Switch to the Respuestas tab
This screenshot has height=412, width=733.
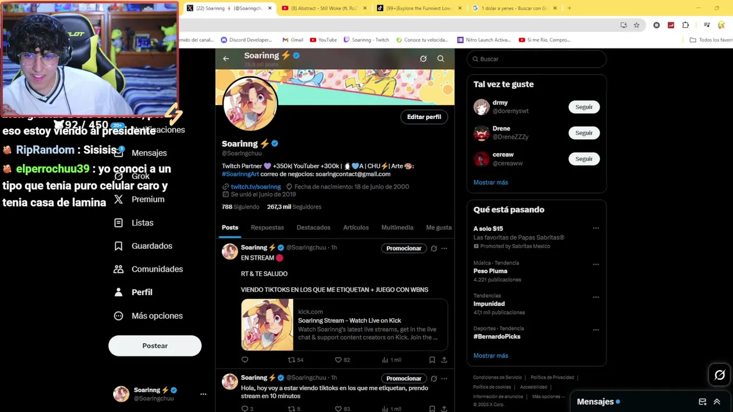[267, 227]
